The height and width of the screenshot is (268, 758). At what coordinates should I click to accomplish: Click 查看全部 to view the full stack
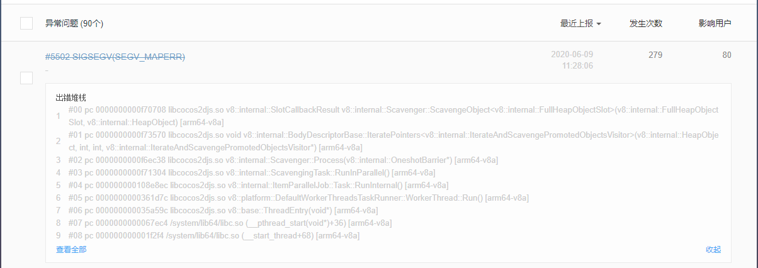[71, 250]
